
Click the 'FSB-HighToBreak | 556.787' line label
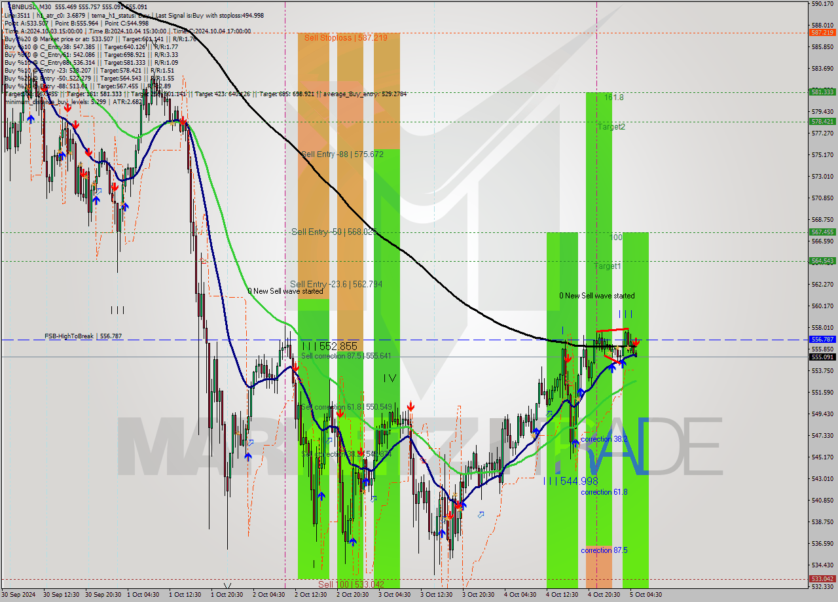click(x=83, y=336)
